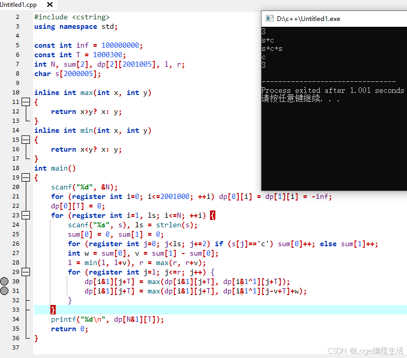This screenshot has height=358, width=407.
Task: Close the Untitled1.cpp tab
Action: pos(49,5)
